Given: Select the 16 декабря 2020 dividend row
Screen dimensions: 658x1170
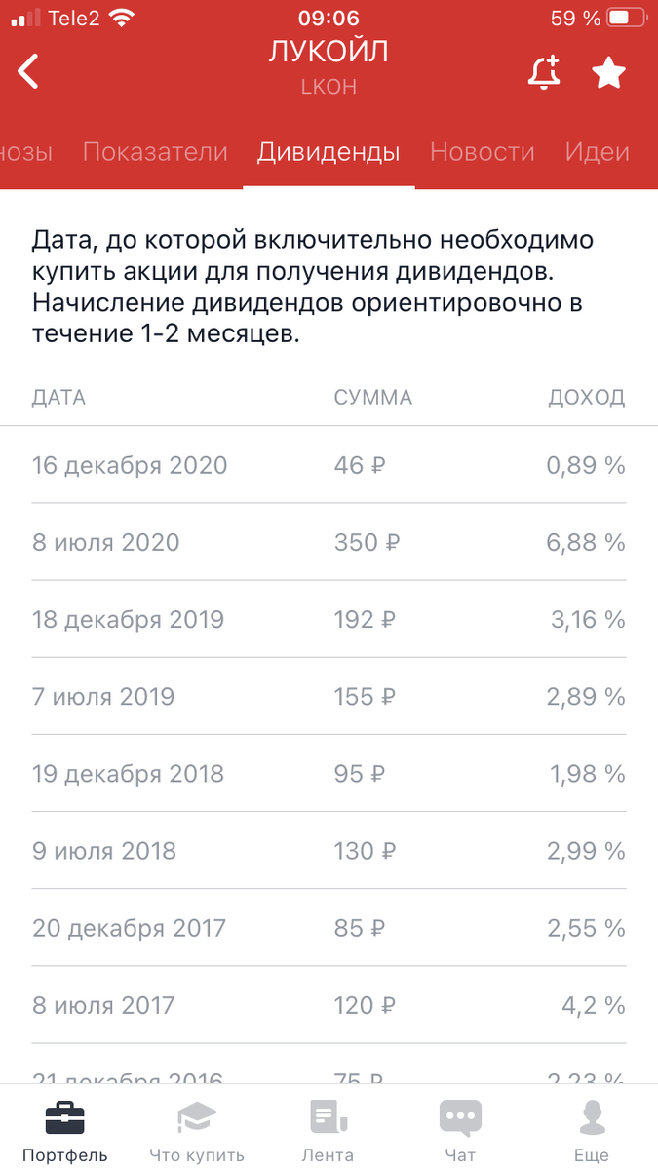Looking at the screenshot, I should [329, 465].
